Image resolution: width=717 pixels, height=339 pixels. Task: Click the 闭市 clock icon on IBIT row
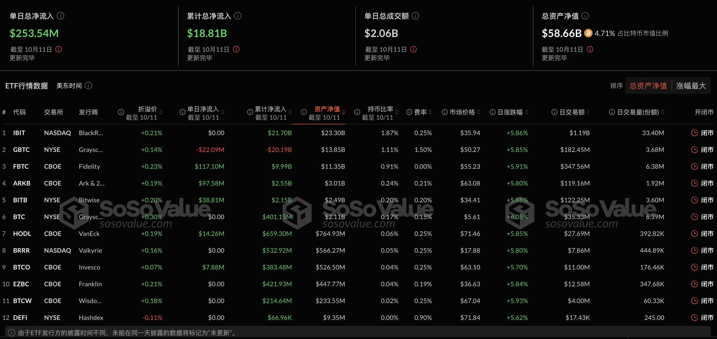coord(694,133)
